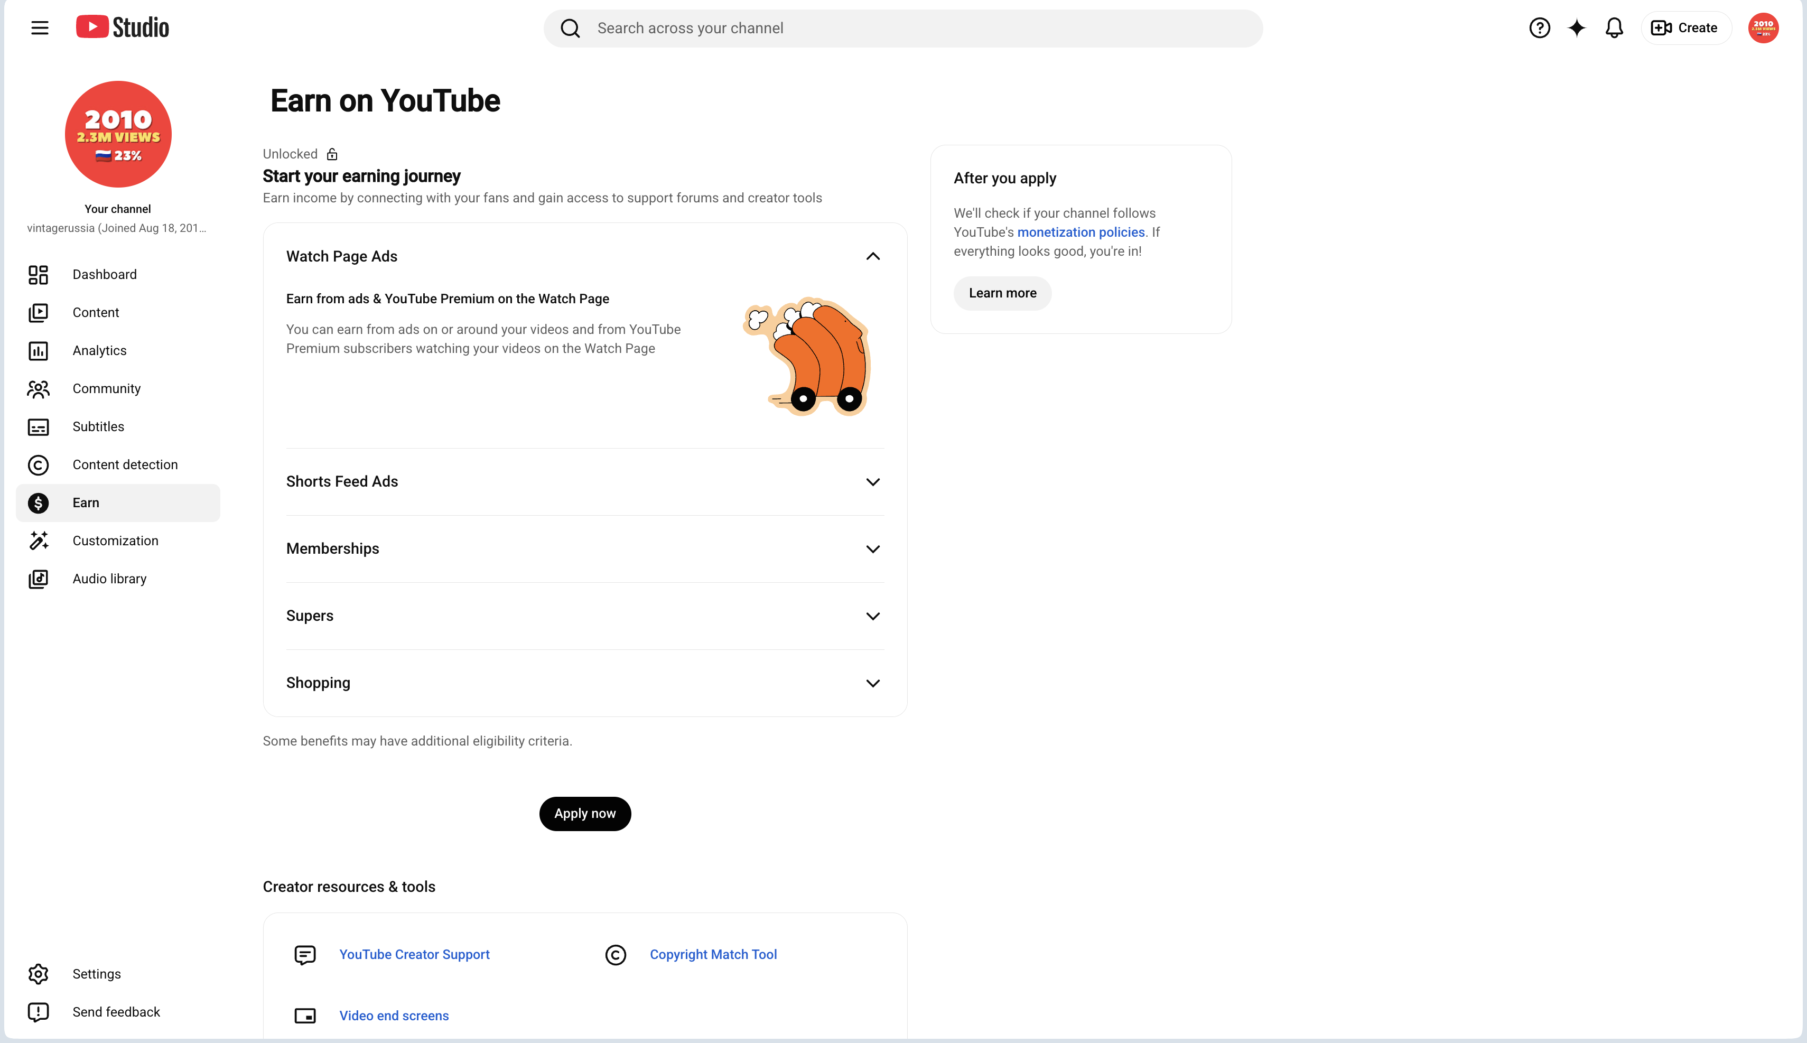Click the Earn on YouTube heading
The height and width of the screenshot is (1043, 1807).
click(385, 100)
